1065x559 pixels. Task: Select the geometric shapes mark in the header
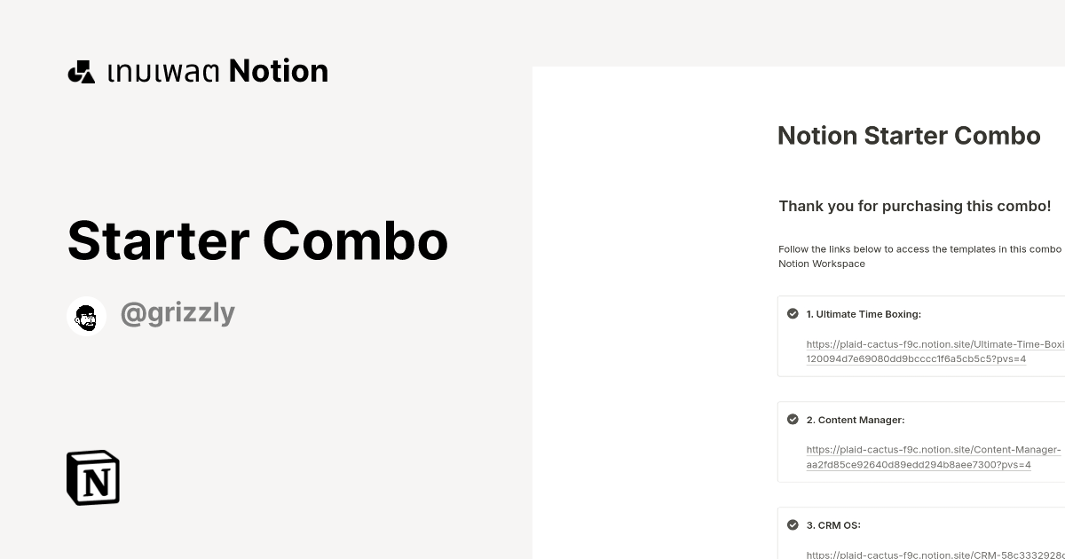[x=81, y=71]
